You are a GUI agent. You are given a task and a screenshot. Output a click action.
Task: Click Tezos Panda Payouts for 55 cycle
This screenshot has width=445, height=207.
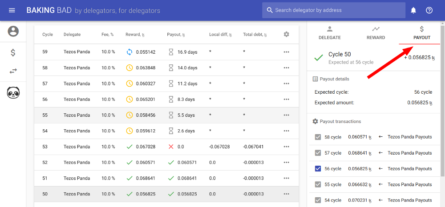coord(410,185)
